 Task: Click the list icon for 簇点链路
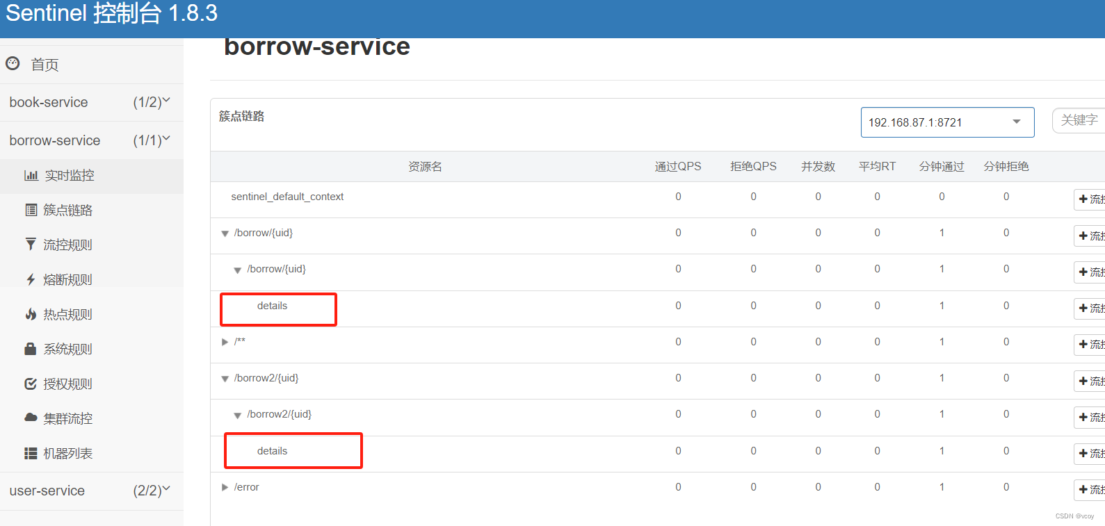31,210
